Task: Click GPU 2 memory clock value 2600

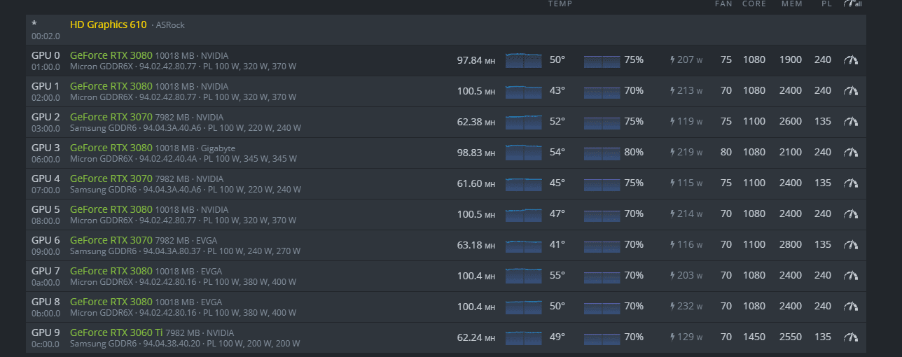Action: [791, 122]
